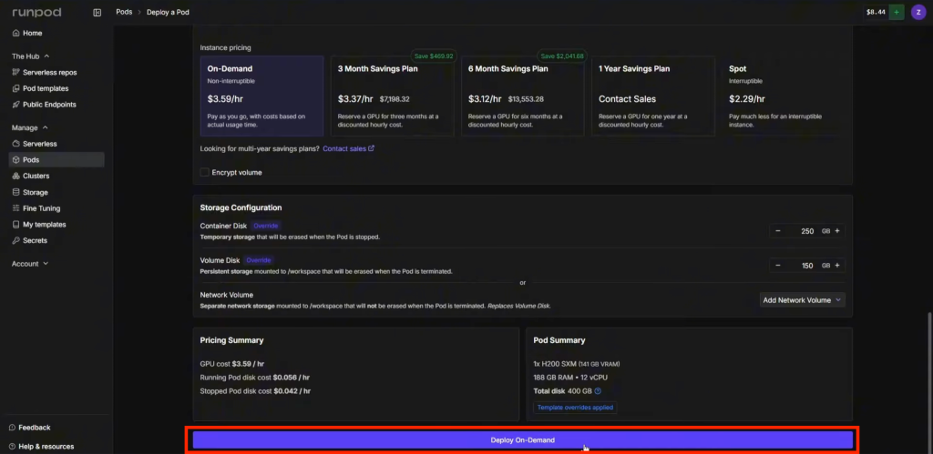
Task: Select the 3 Month Savings Plan card
Action: pyautogui.click(x=392, y=96)
